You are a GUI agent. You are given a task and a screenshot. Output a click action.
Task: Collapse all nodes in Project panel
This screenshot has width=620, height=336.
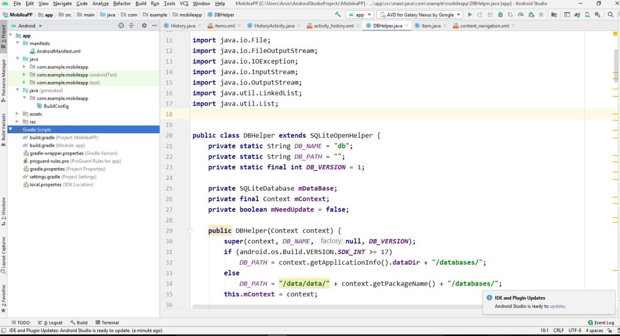click(x=132, y=25)
